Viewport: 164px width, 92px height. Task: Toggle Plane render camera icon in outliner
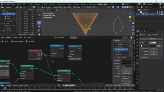(162, 14)
